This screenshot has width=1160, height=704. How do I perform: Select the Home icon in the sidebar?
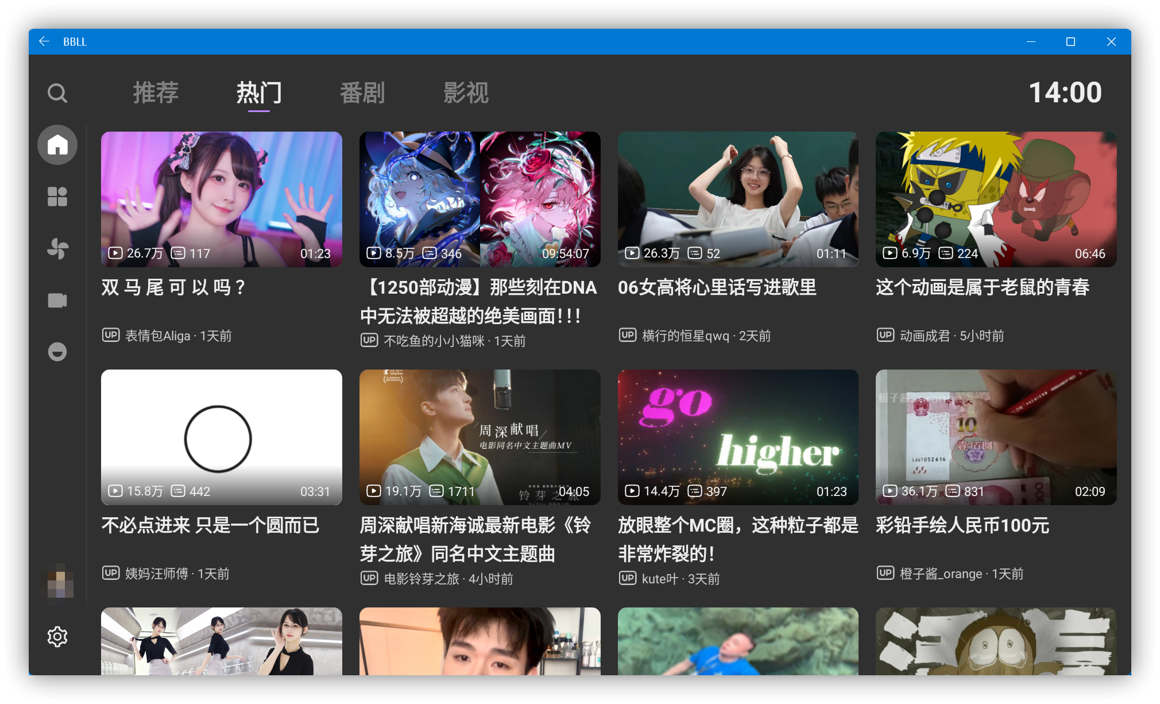pyautogui.click(x=57, y=145)
